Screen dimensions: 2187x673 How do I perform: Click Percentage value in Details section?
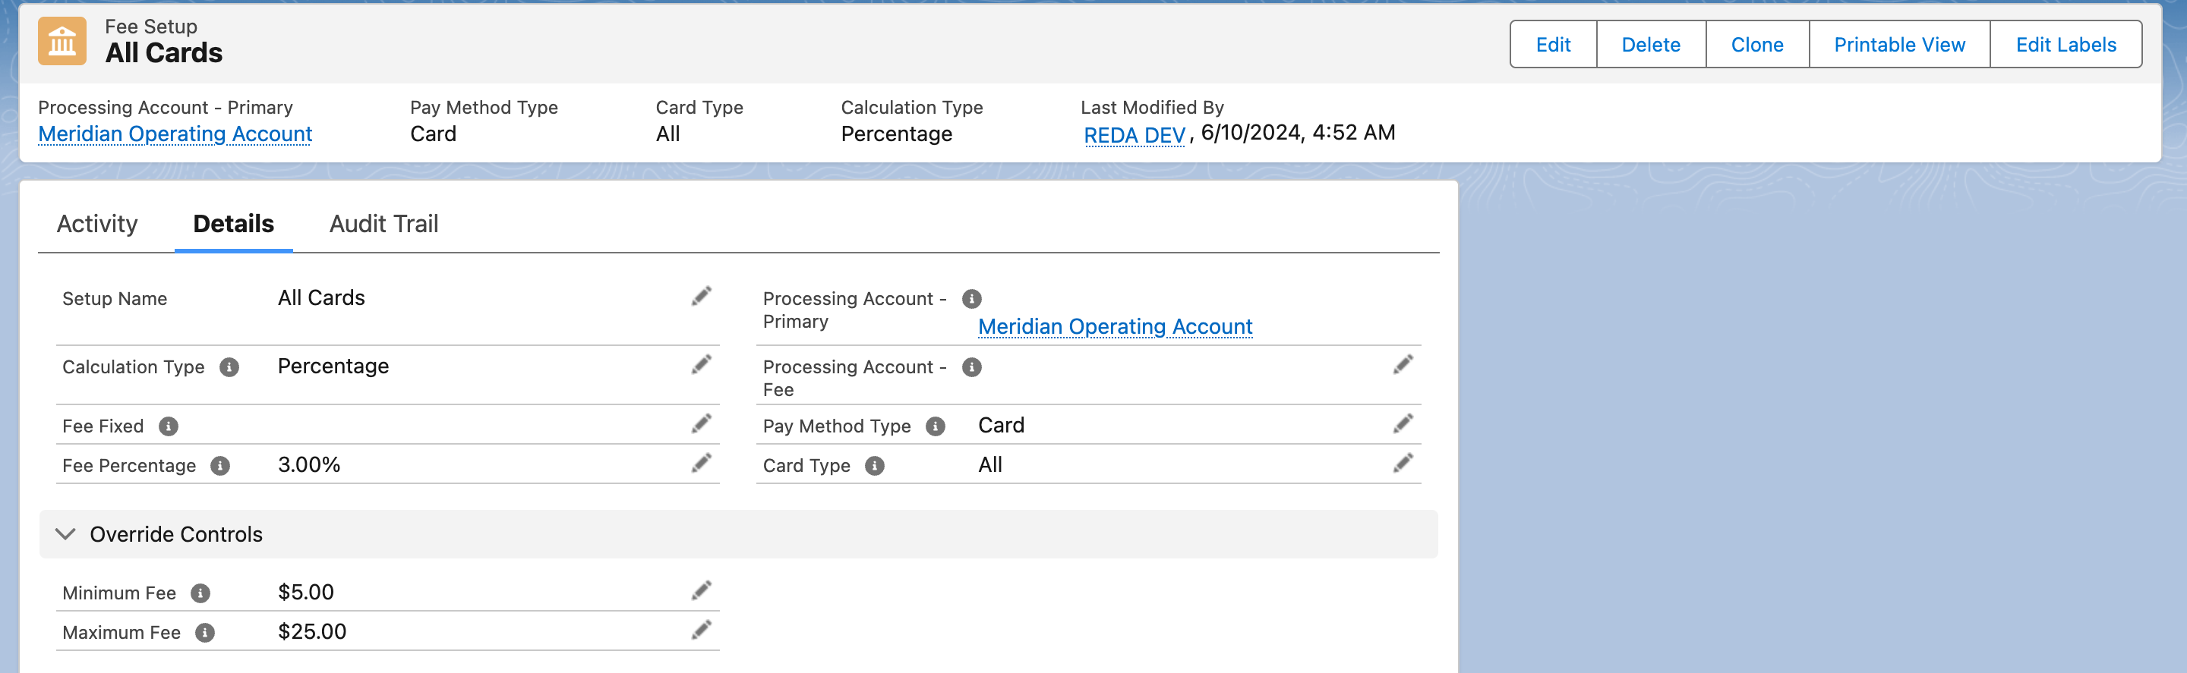(333, 366)
